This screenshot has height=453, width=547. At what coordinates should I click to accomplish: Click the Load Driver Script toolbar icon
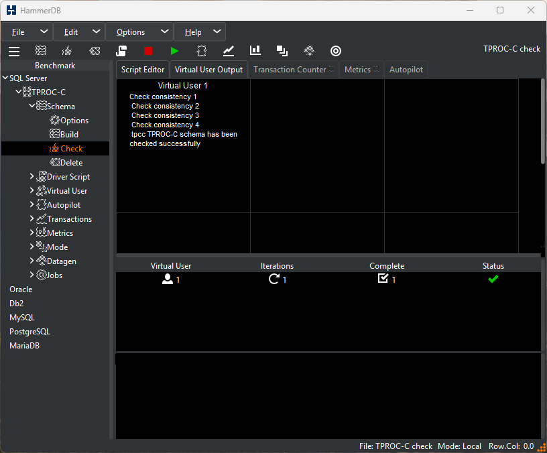tap(121, 51)
